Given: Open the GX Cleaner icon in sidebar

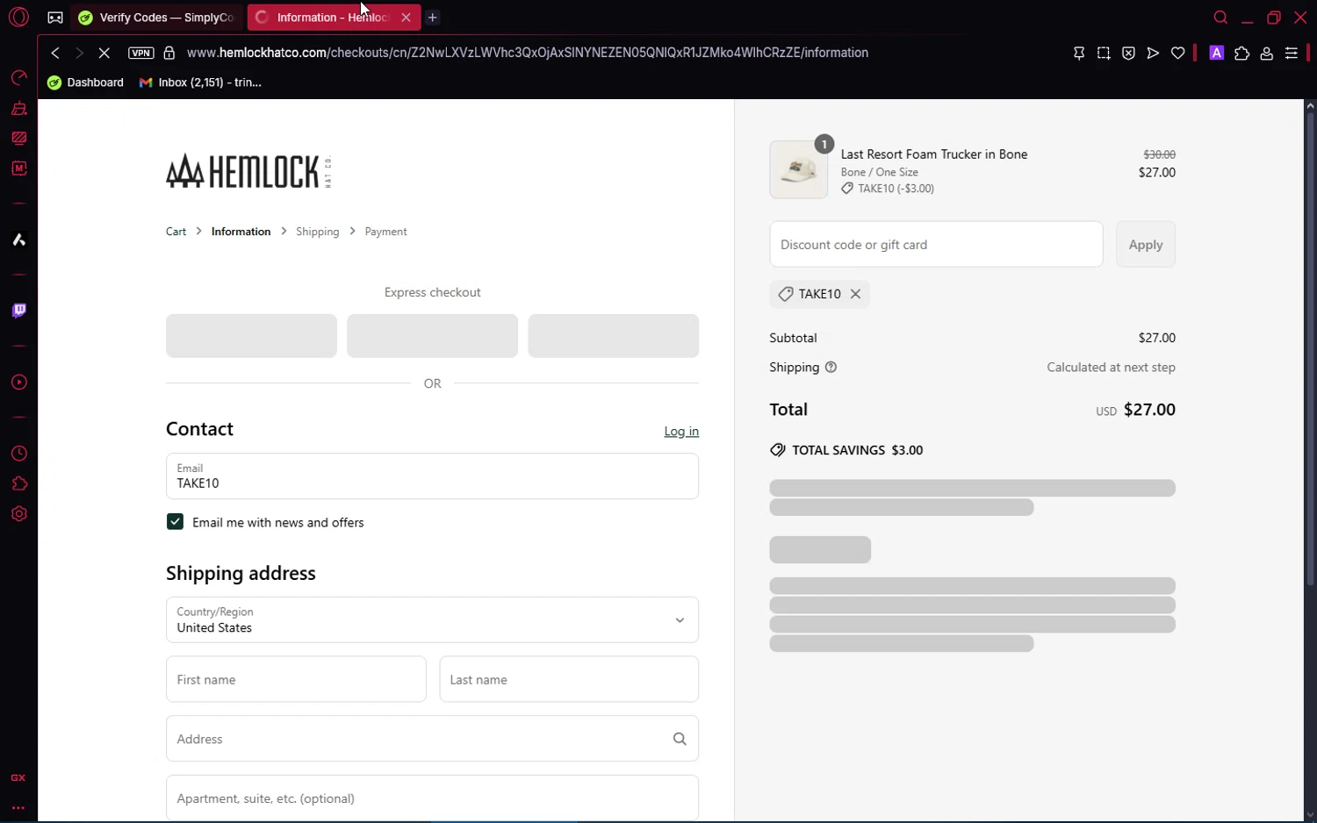Looking at the screenshot, I should tap(18, 109).
